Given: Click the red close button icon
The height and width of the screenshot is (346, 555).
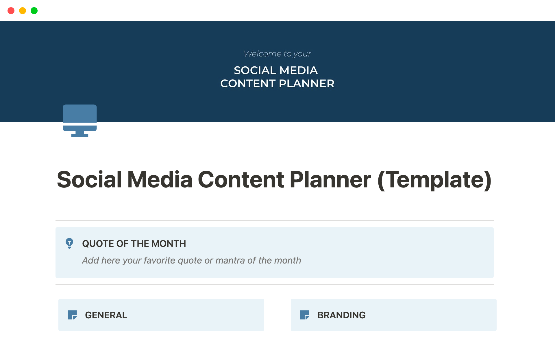Looking at the screenshot, I should [x=11, y=10].
